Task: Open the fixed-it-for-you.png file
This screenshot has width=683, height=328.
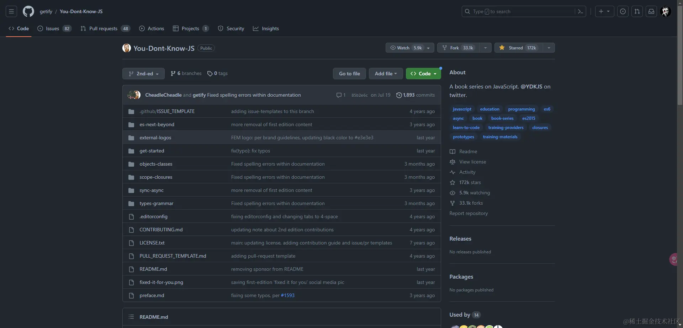Action: click(x=161, y=282)
